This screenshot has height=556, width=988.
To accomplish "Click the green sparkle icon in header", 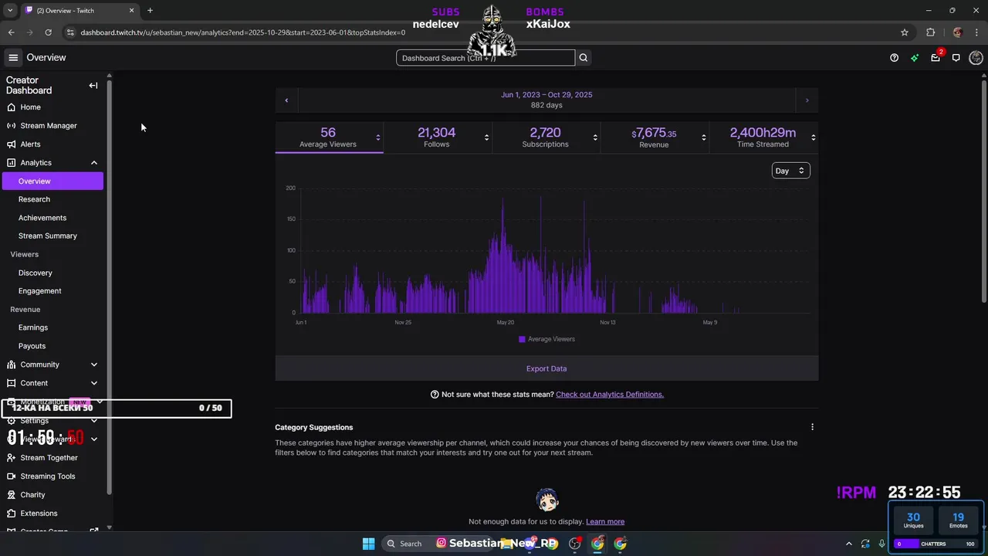I will 915,58.
